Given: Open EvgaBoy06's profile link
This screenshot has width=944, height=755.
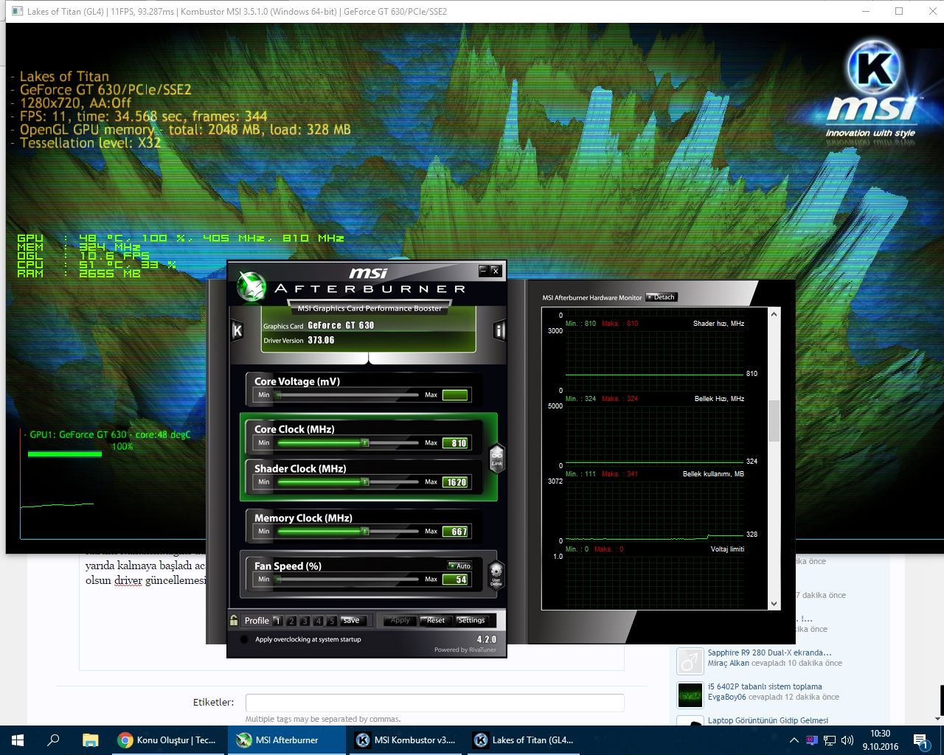Looking at the screenshot, I should point(726,697).
